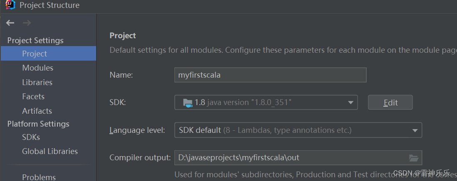The width and height of the screenshot is (457, 181).
Task: Expand the Language level dropdown arrow
Action: (x=415, y=130)
